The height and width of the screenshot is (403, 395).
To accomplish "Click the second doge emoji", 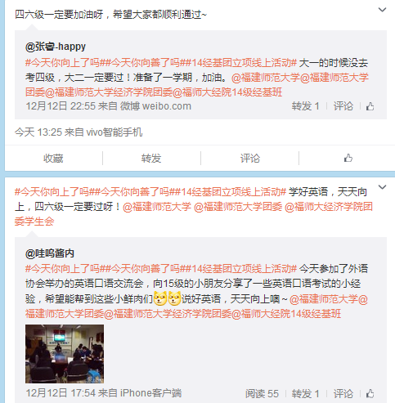I will [x=174, y=298].
